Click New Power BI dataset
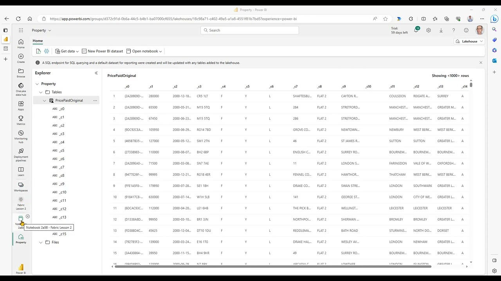Screen dimensions: 501x281 [102, 51]
